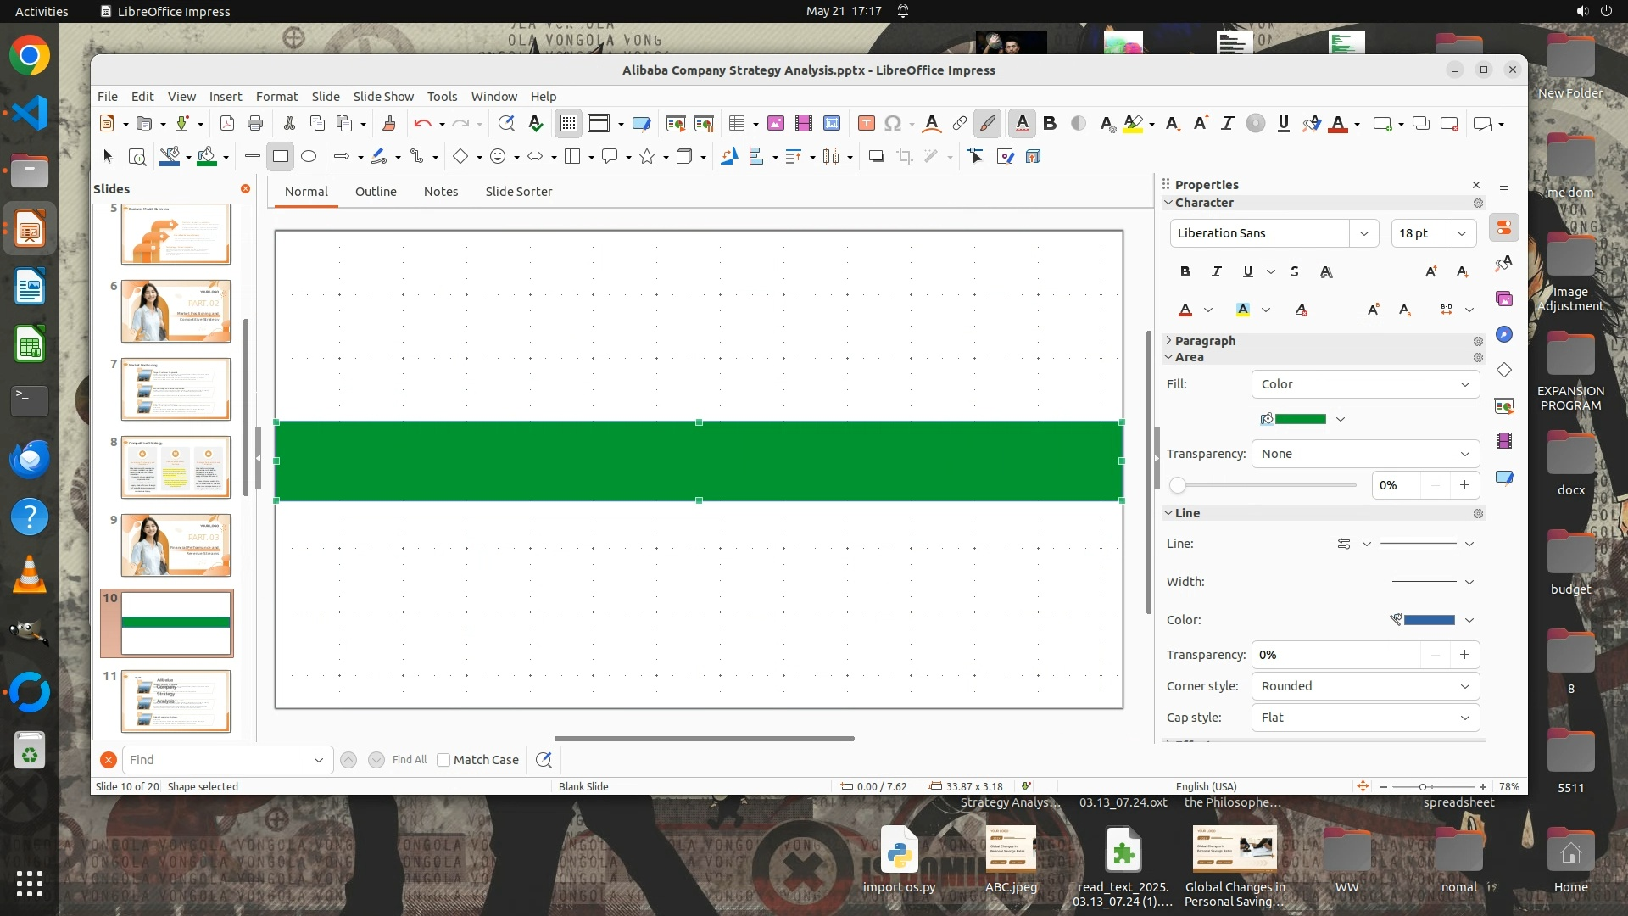Click the green fill color swatch

pos(1300,419)
